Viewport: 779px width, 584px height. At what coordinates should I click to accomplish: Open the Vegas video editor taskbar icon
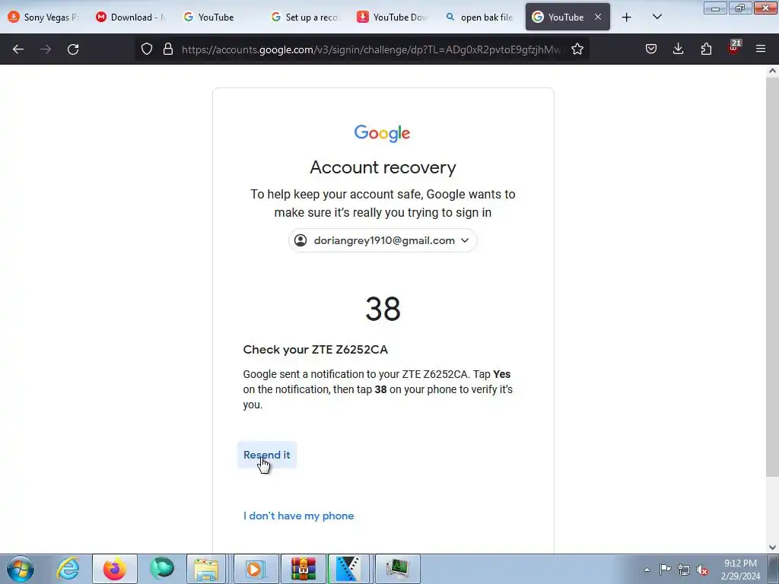(x=348, y=569)
